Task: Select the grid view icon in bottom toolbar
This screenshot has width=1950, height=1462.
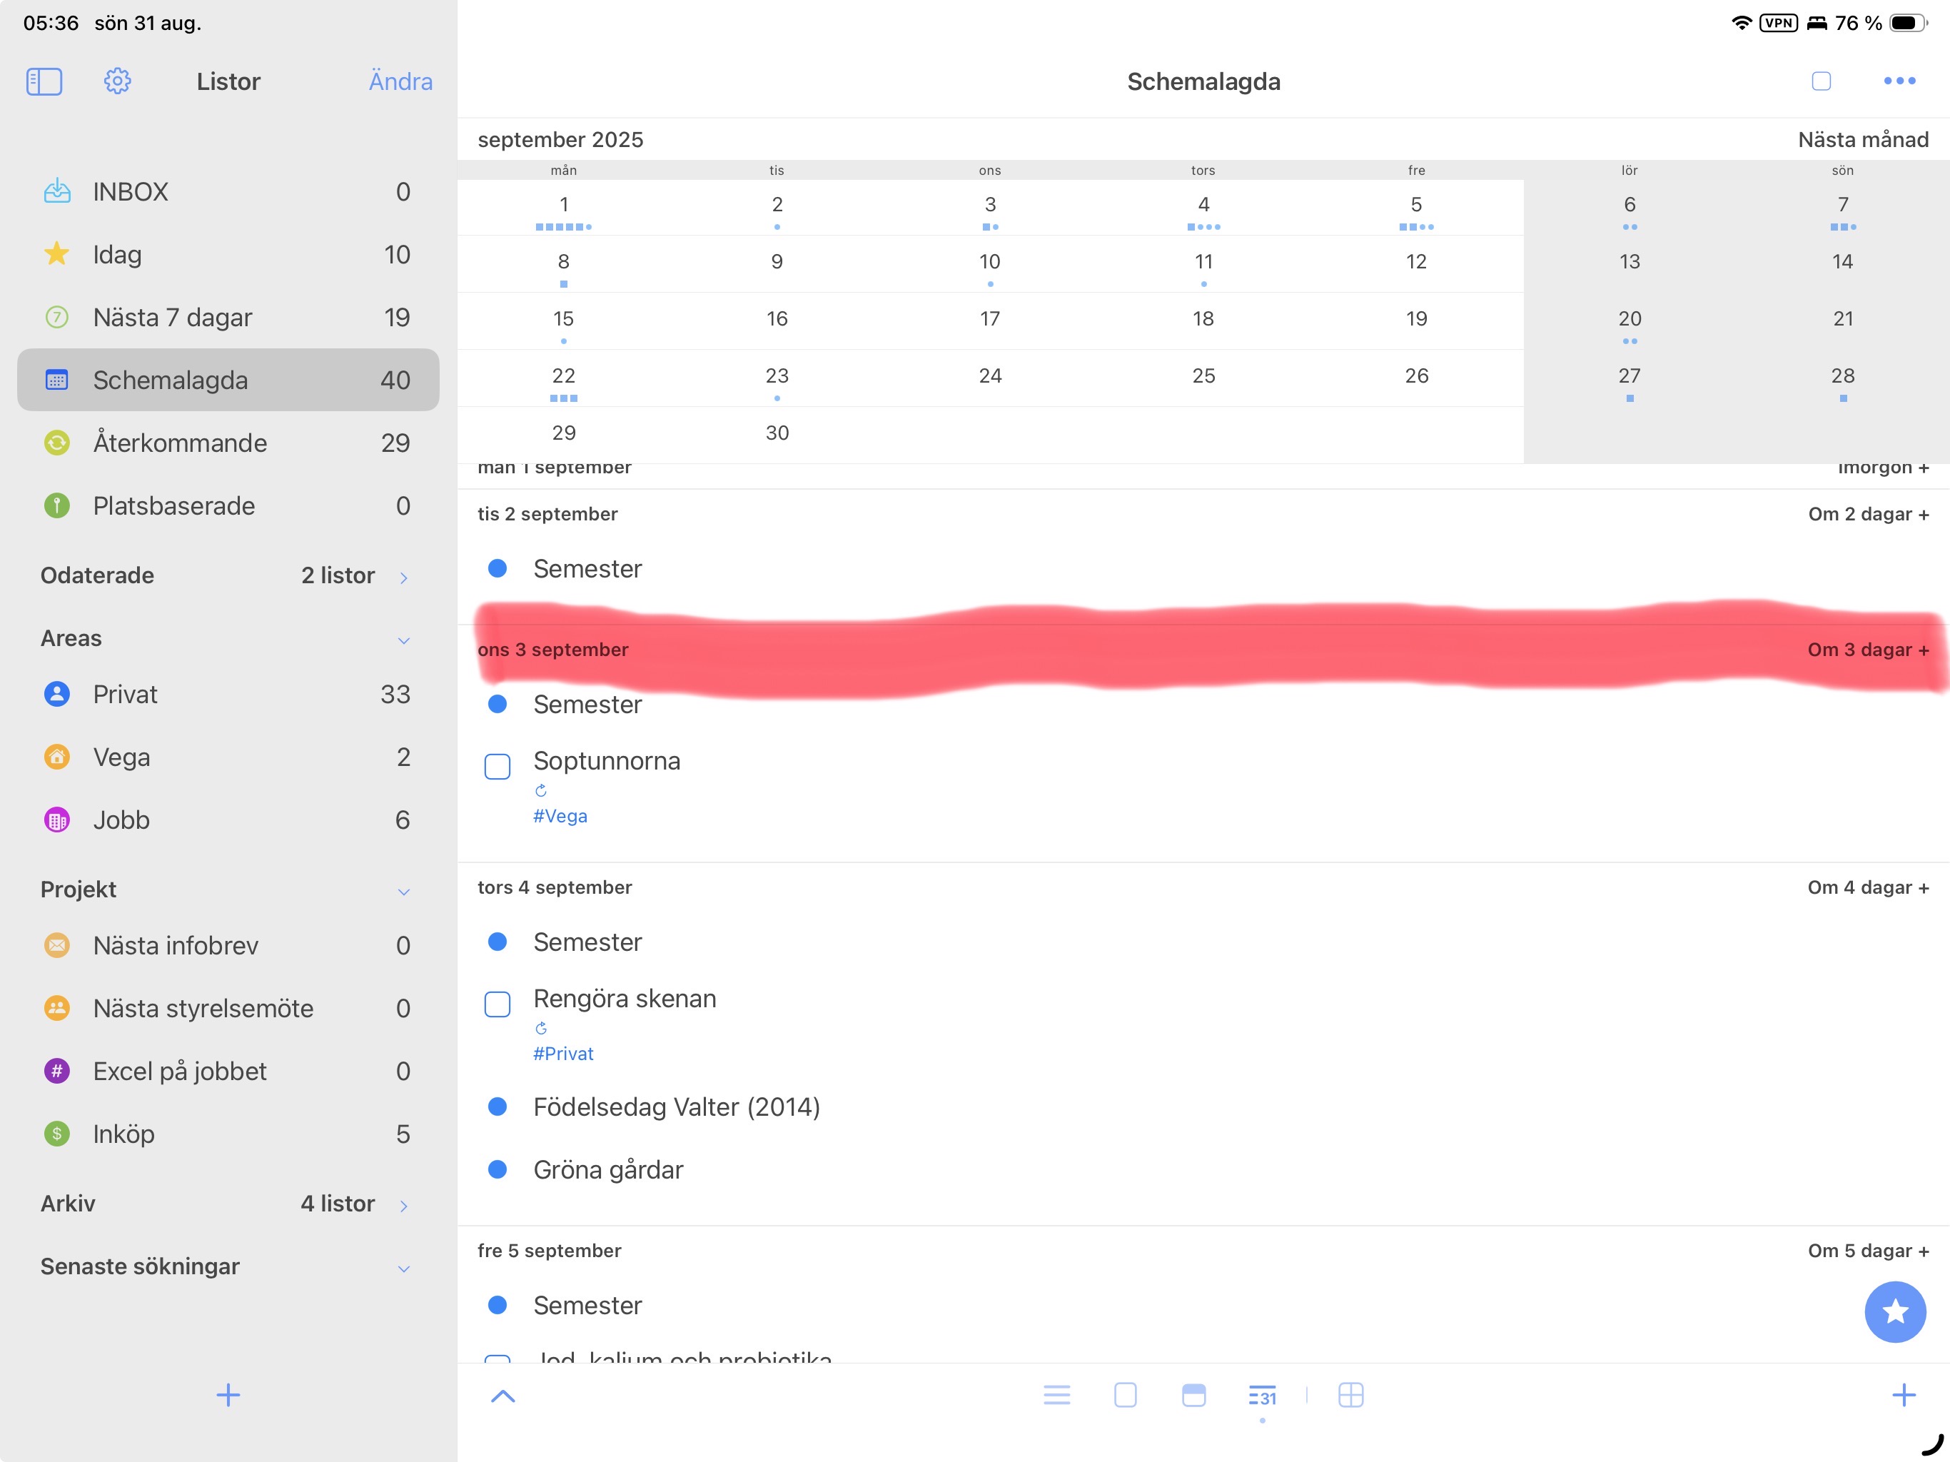Action: tap(1350, 1395)
